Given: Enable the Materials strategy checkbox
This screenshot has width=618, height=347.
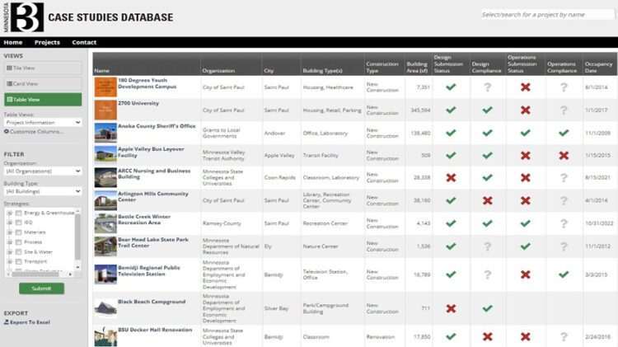Looking at the screenshot, I should pos(19,232).
